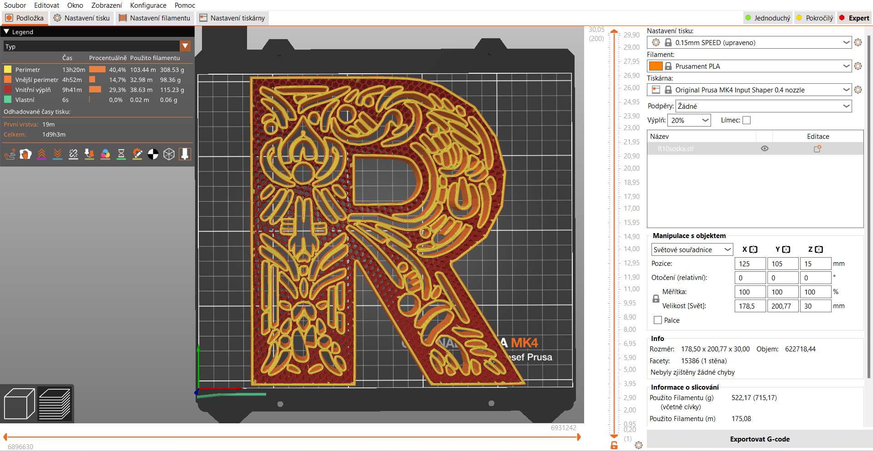Open the Světové souřadnice coordinate dropdown

(x=692, y=249)
